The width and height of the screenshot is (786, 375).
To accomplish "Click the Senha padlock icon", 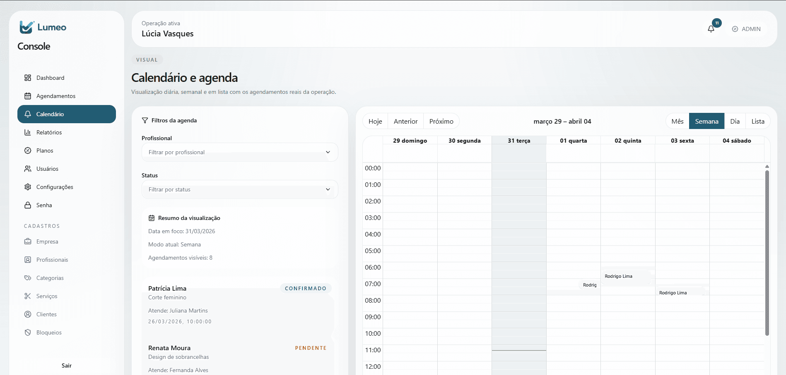I will coord(28,205).
